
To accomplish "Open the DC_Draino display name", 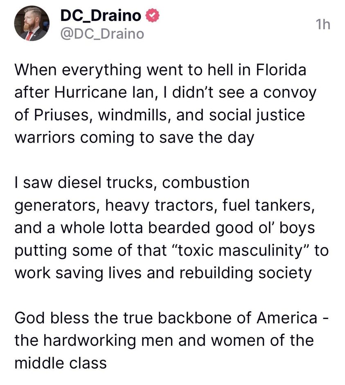I will pyautogui.click(x=101, y=16).
